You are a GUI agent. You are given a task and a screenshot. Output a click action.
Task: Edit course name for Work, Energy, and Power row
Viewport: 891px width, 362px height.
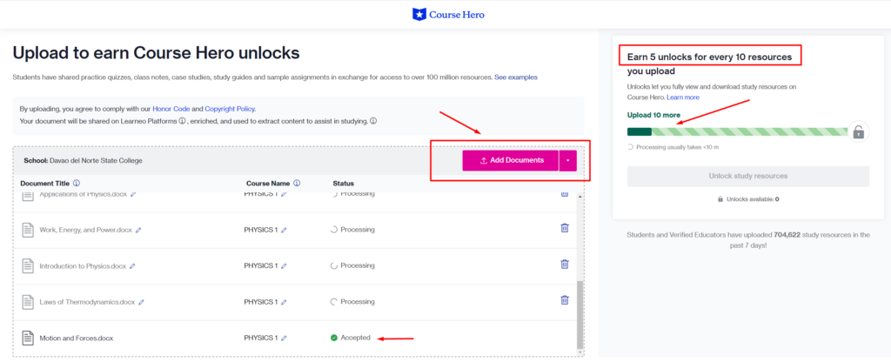tap(284, 230)
